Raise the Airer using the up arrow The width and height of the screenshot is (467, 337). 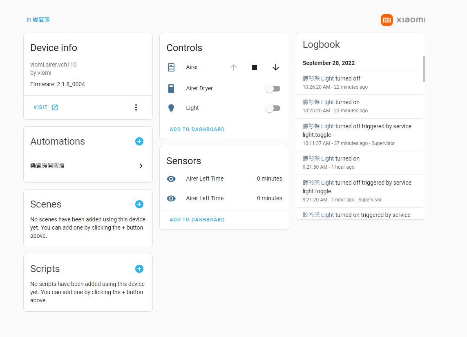233,67
